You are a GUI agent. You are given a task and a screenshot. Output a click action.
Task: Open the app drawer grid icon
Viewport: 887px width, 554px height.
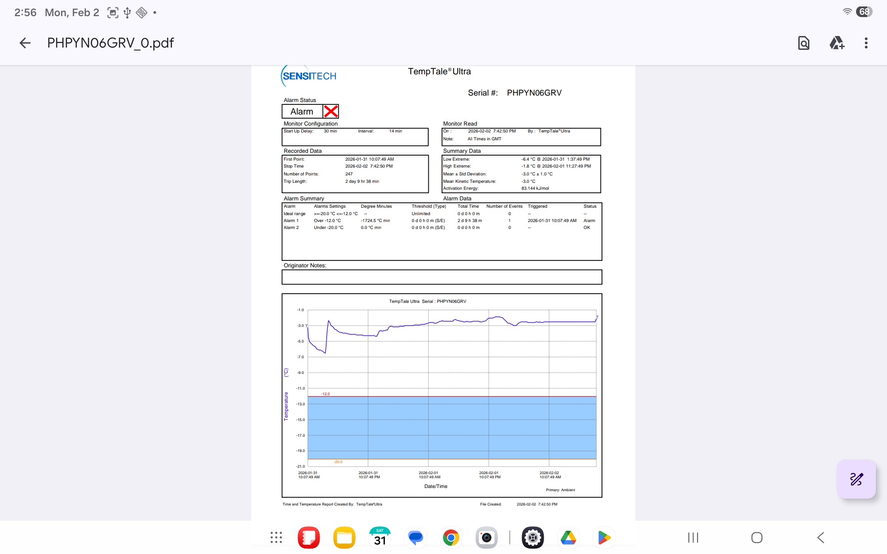click(x=276, y=537)
